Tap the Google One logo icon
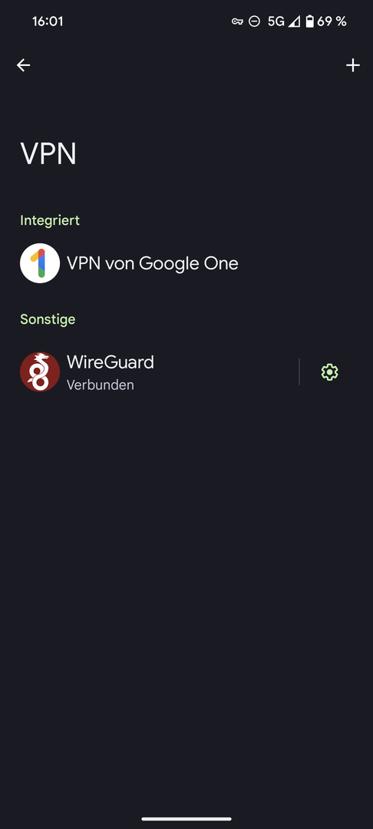Screen dimensions: 373x829 pos(40,263)
